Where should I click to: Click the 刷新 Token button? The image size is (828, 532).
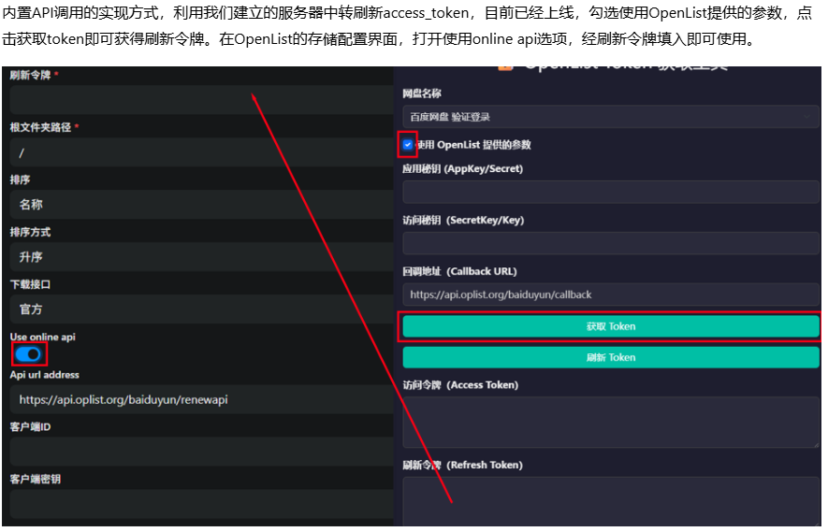pos(610,357)
